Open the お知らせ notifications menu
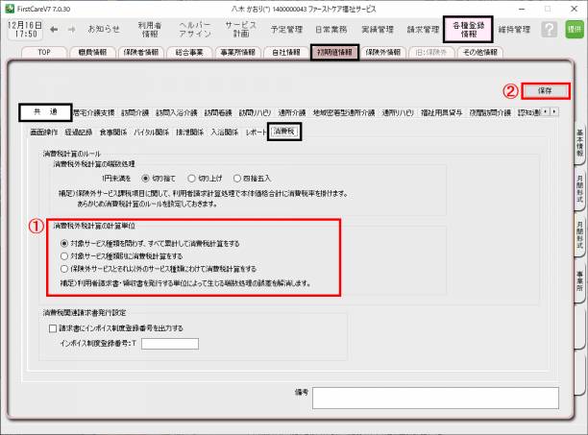The image size is (588, 435). (104, 30)
